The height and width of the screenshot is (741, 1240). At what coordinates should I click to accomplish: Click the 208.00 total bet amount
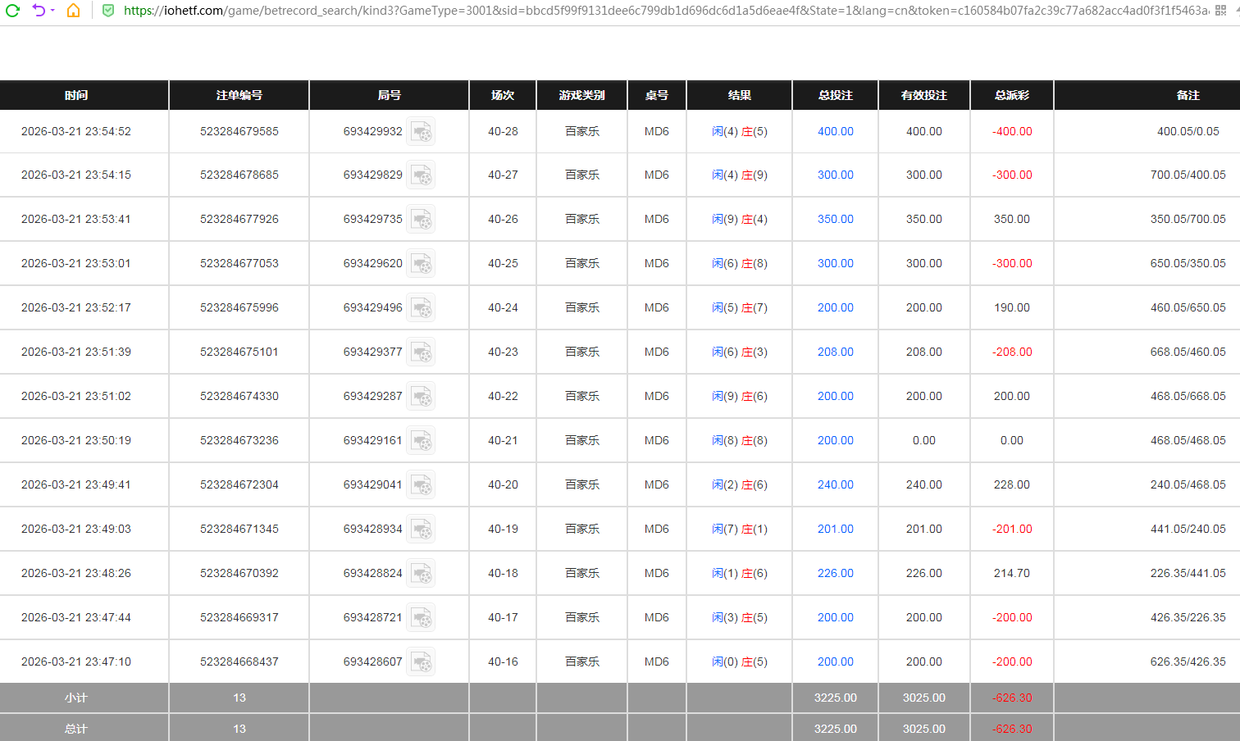pos(835,352)
